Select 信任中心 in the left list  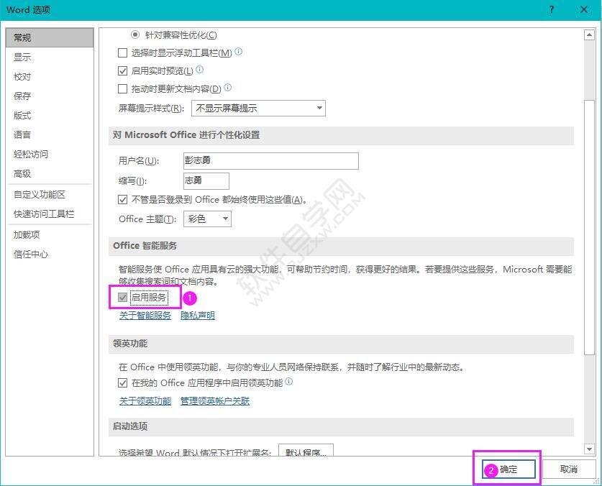[x=31, y=254]
